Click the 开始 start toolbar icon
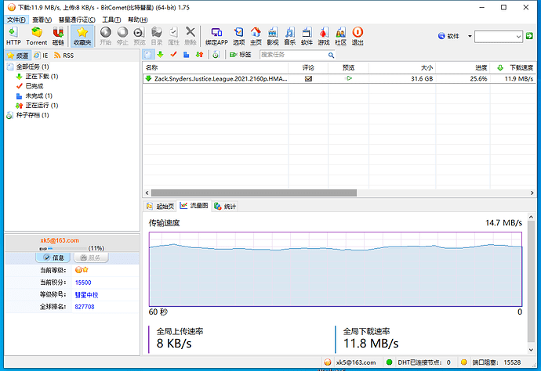This screenshot has width=541, height=371. 106,36
